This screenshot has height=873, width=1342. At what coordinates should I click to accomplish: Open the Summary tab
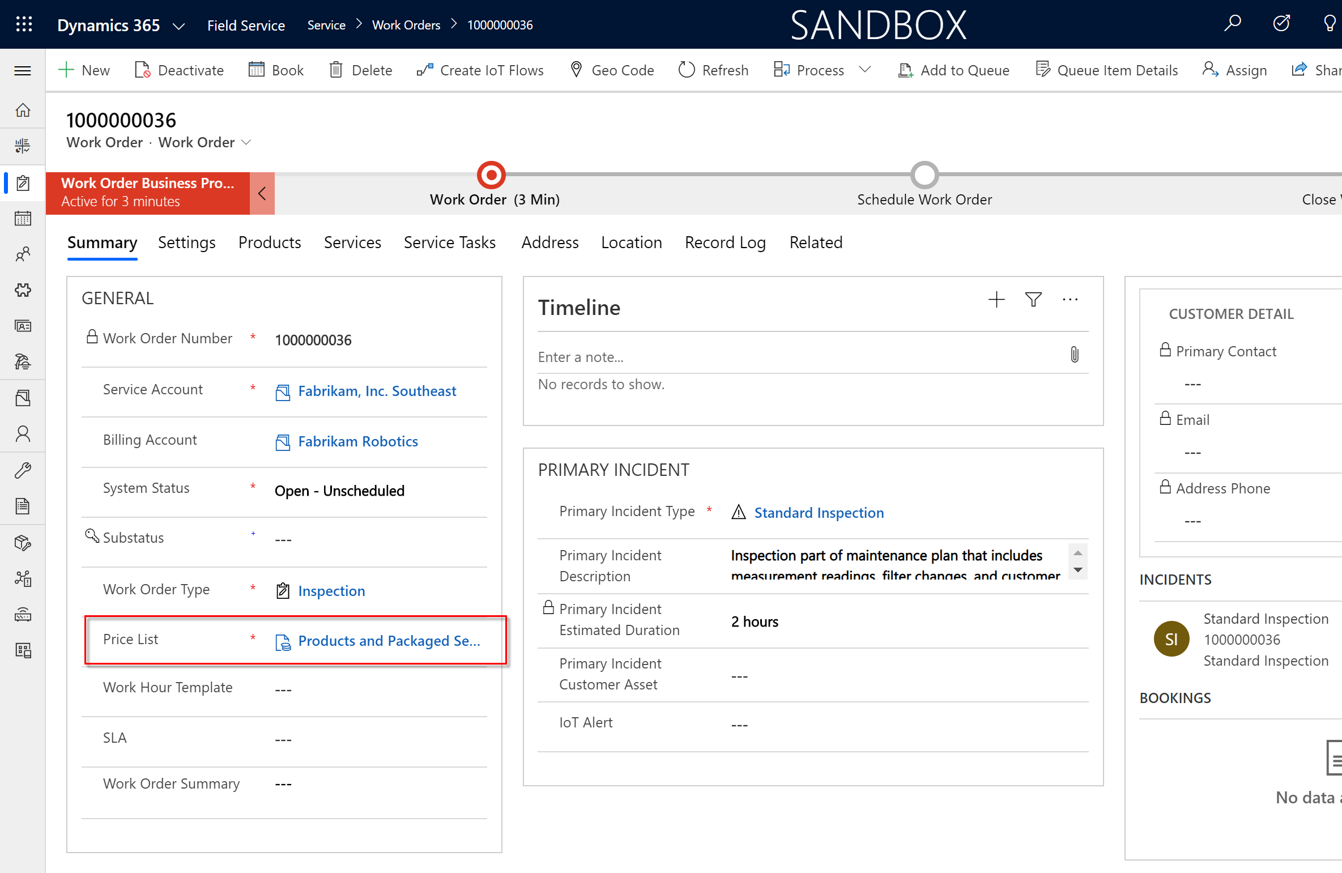coord(102,242)
